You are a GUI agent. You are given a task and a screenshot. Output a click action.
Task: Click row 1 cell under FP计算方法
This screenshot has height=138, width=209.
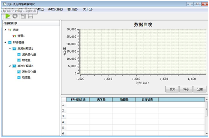pos(78,105)
